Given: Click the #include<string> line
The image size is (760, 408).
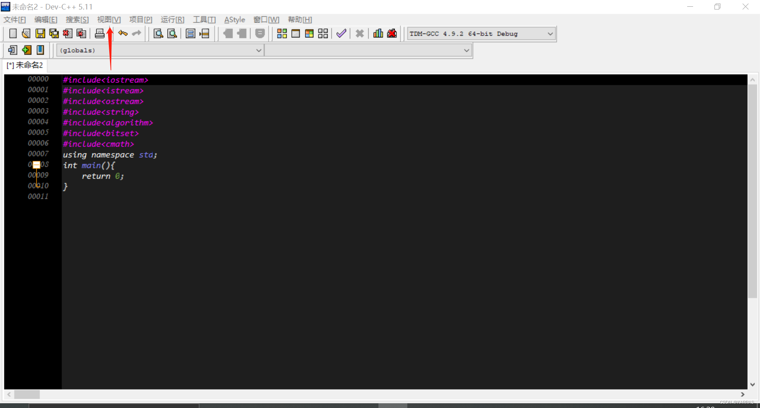Looking at the screenshot, I should tap(101, 112).
